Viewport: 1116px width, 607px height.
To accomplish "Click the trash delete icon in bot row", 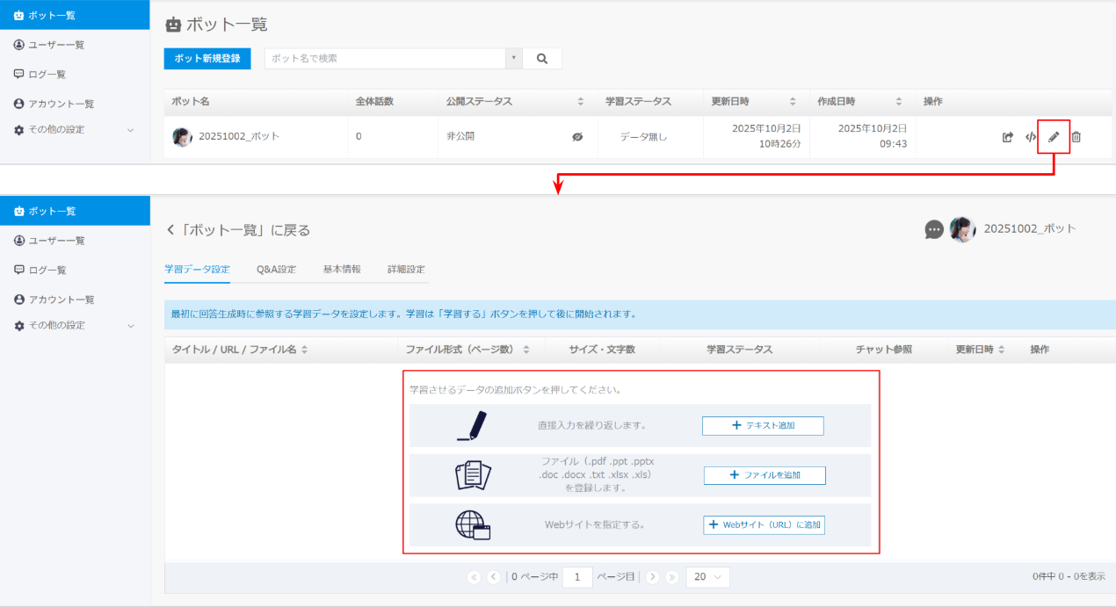I will [1076, 137].
